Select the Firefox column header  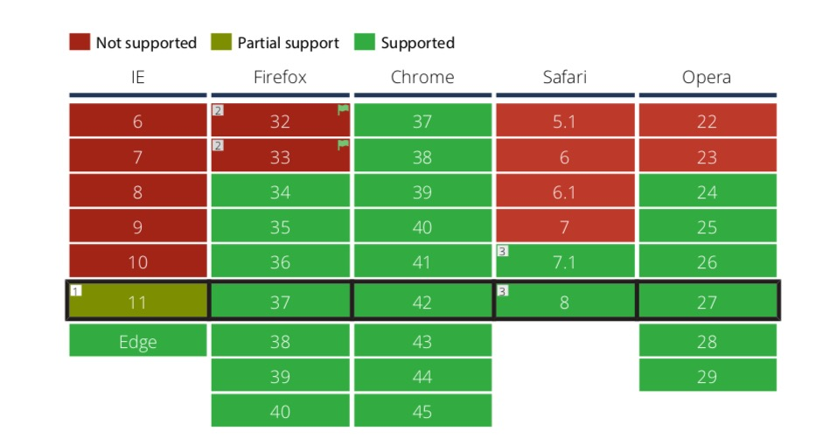tap(280, 77)
